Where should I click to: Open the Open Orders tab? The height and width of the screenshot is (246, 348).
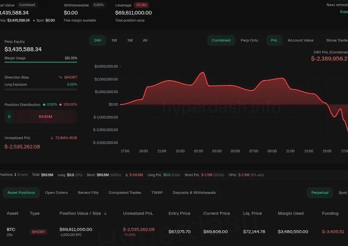(x=56, y=193)
